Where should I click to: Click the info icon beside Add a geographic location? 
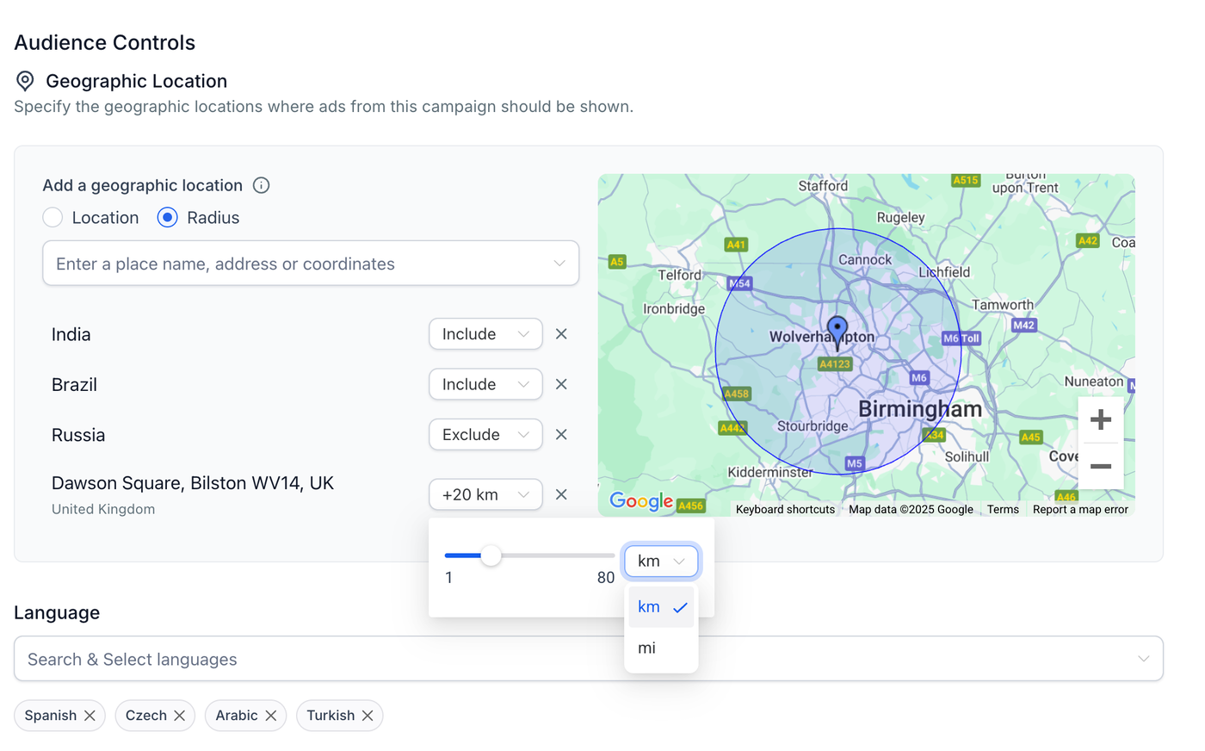pyautogui.click(x=262, y=185)
